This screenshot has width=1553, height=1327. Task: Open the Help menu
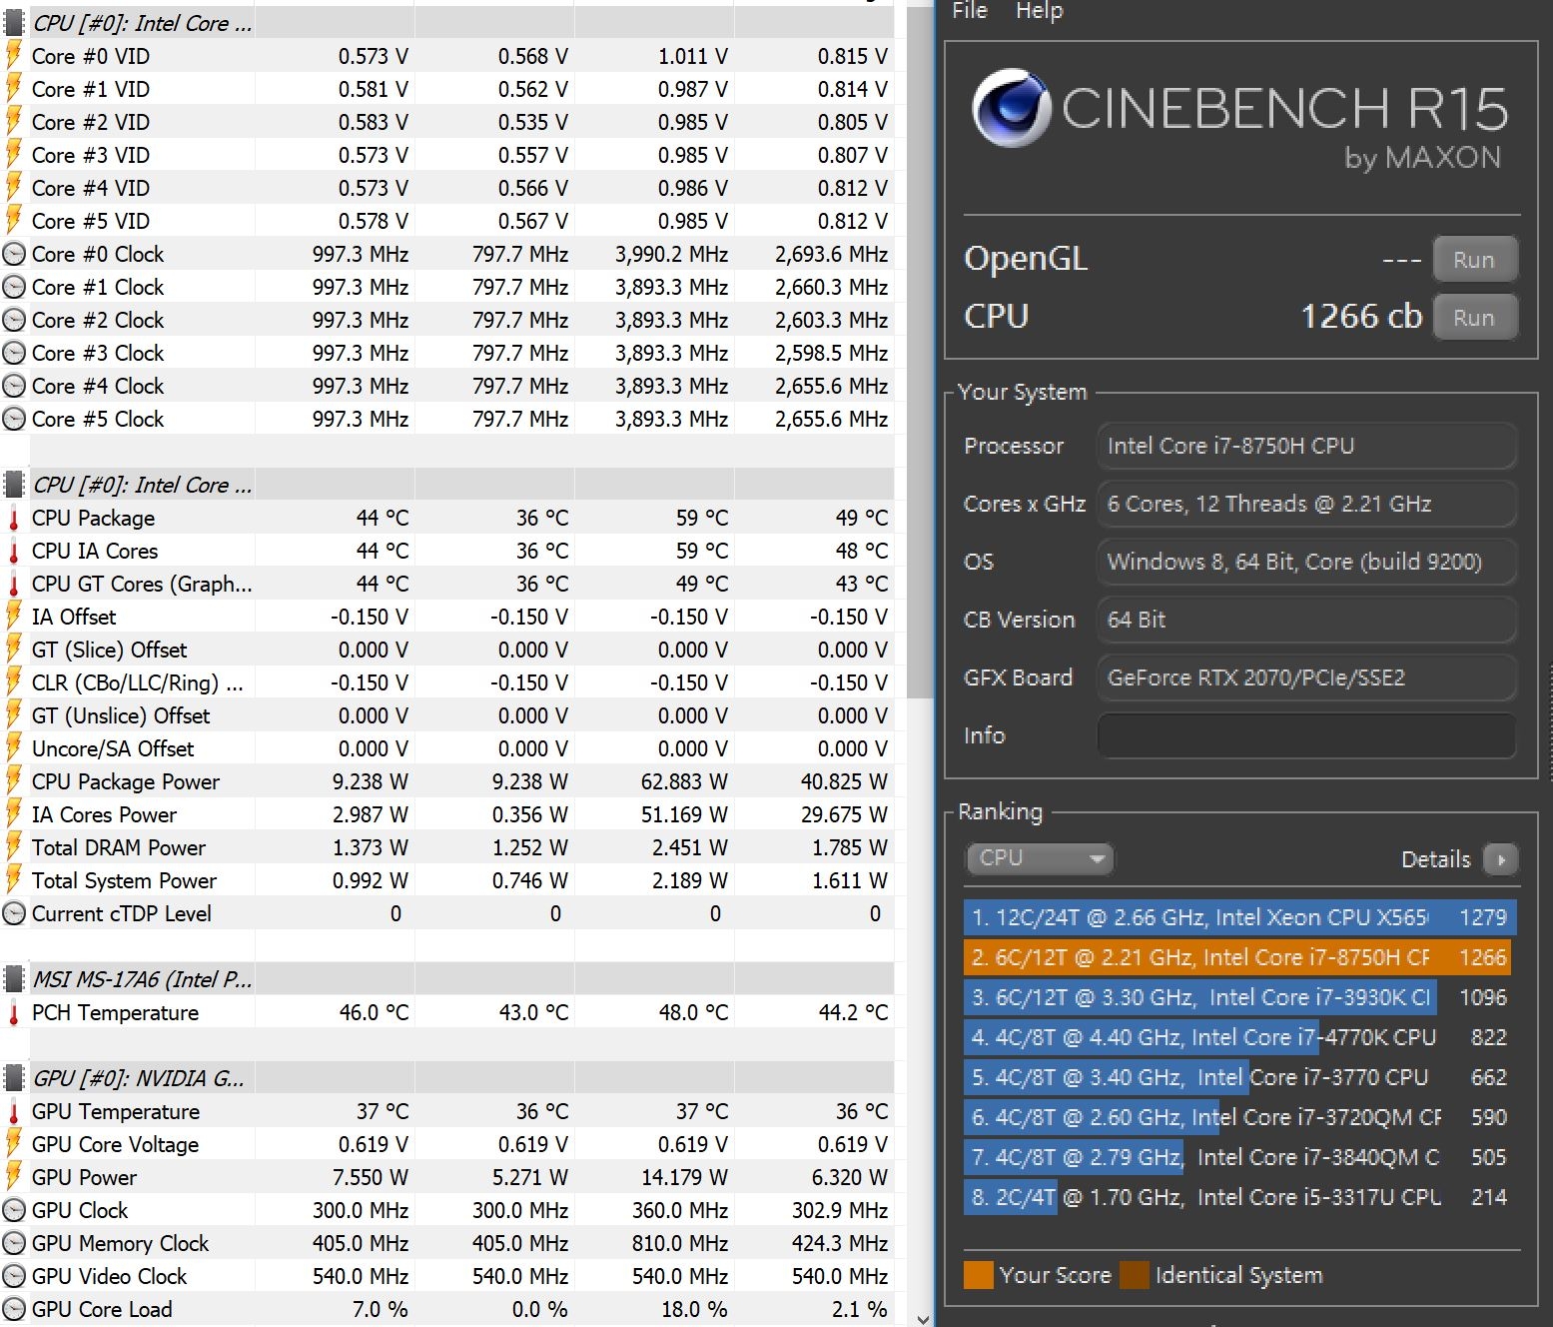pos(1040,11)
